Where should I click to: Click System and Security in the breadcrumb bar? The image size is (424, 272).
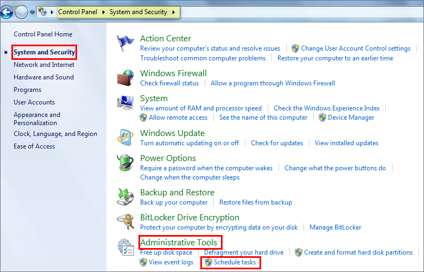(x=138, y=12)
